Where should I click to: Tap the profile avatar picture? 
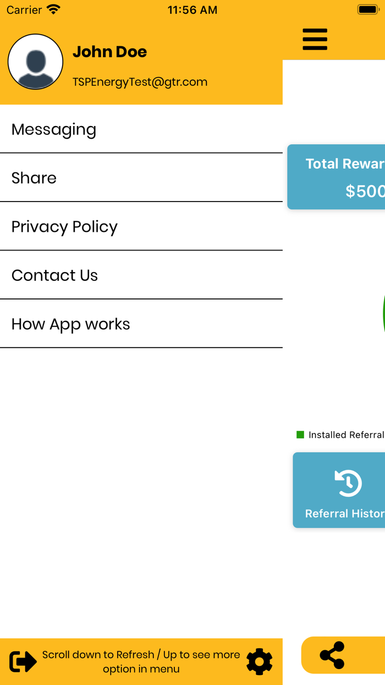coord(35,62)
